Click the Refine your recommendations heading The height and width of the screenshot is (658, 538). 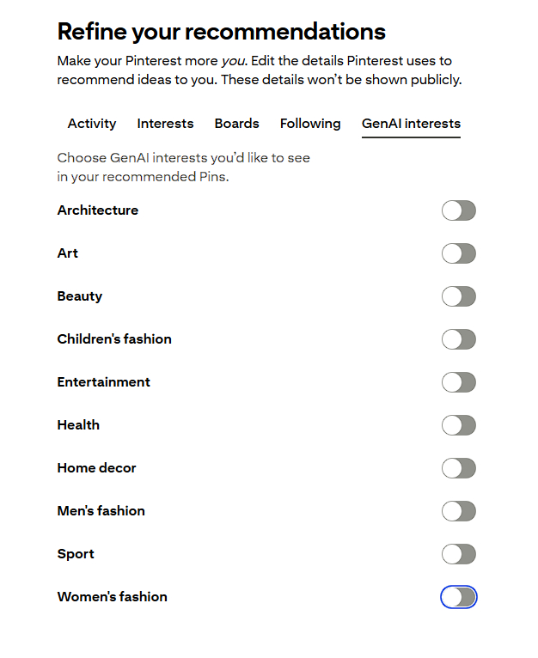221,33
